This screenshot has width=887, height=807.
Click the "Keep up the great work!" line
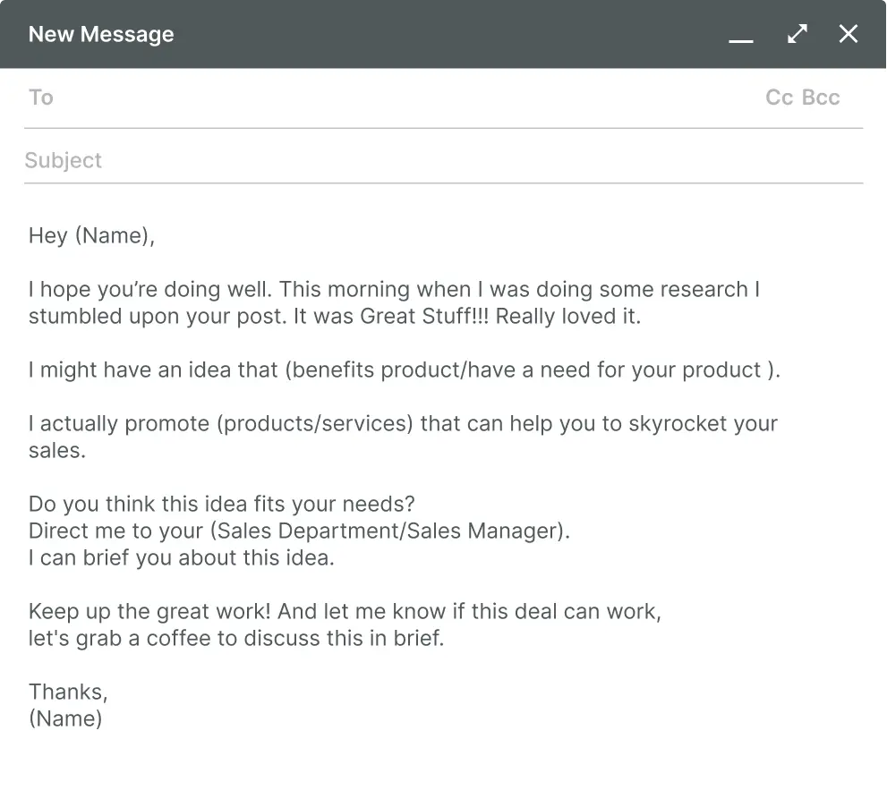coord(345,612)
